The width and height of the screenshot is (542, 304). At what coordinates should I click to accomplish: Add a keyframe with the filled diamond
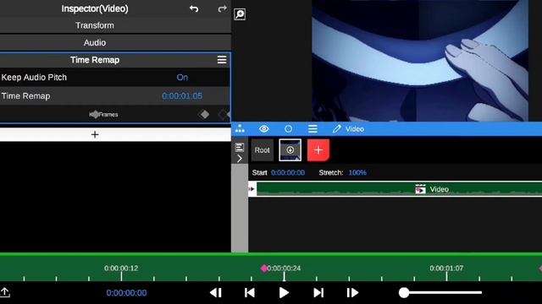coord(205,114)
